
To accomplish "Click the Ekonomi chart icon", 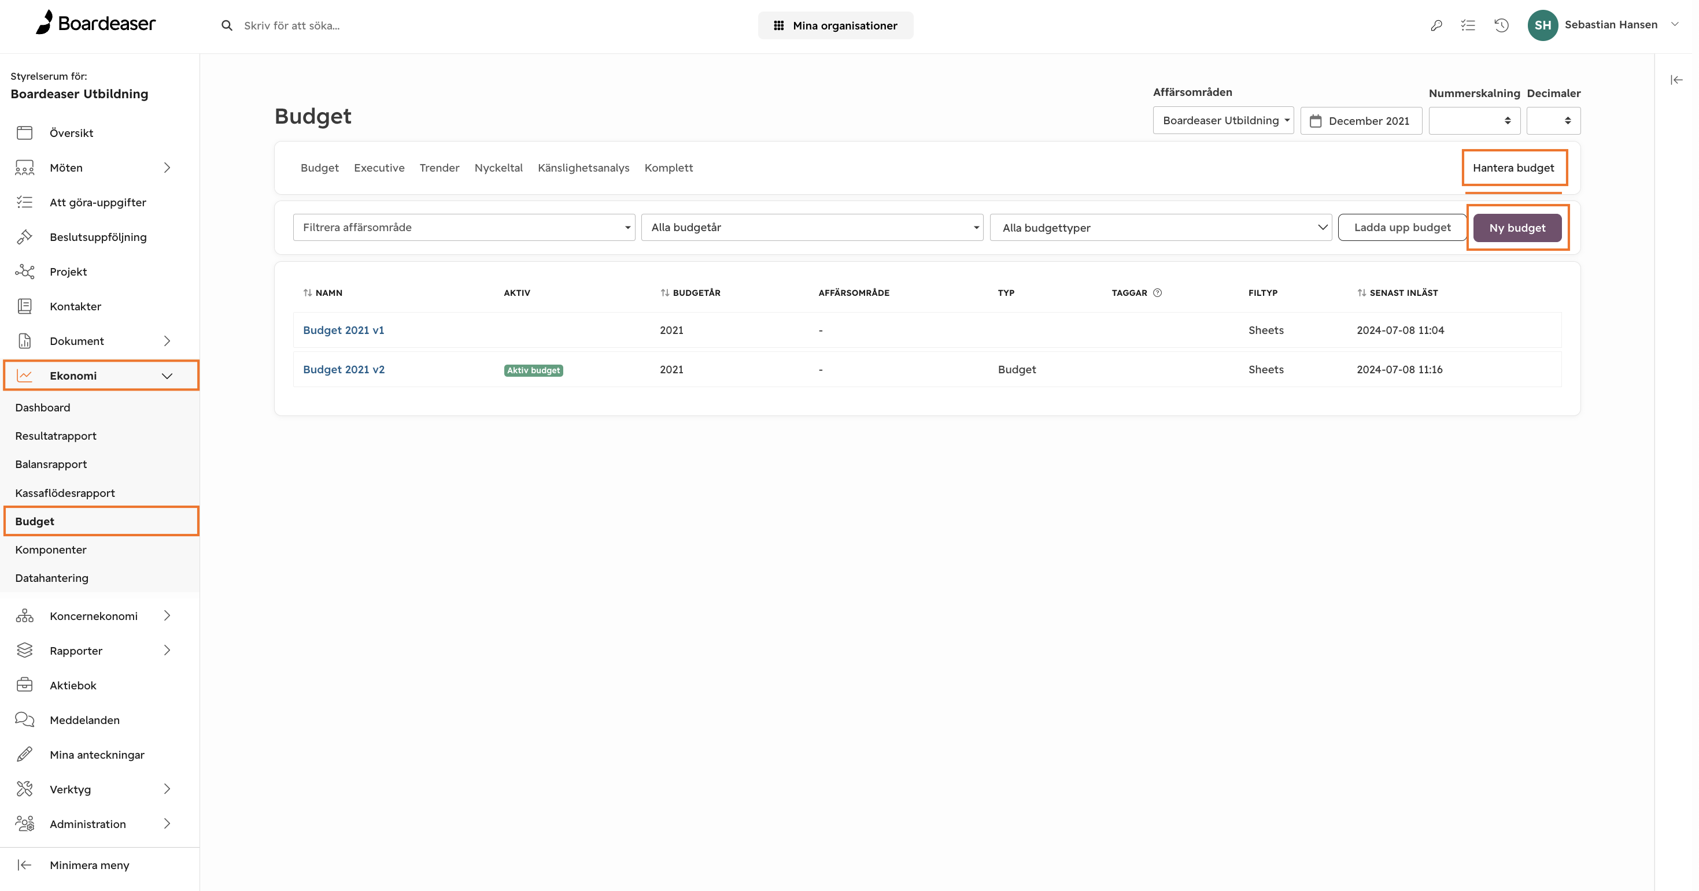I will (24, 375).
